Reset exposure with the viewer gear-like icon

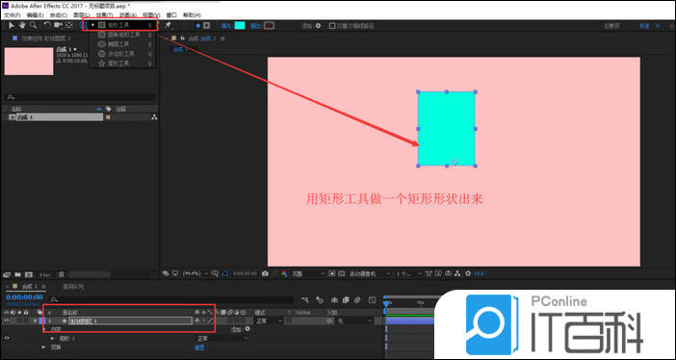[468, 273]
